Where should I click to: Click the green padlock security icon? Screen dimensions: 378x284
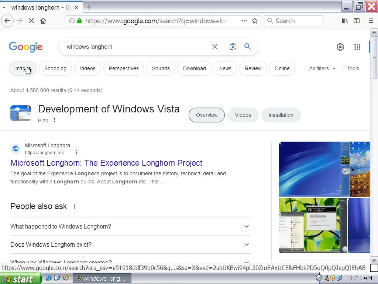(x=79, y=21)
